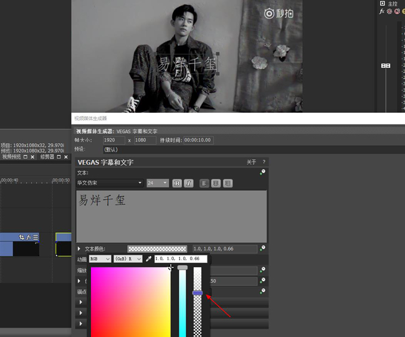
Task: Float the 修剪器 panel
Action: [59, 157]
